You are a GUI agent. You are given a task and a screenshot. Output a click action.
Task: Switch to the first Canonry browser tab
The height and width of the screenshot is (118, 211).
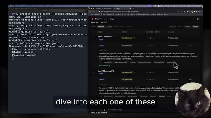pos(104,9)
